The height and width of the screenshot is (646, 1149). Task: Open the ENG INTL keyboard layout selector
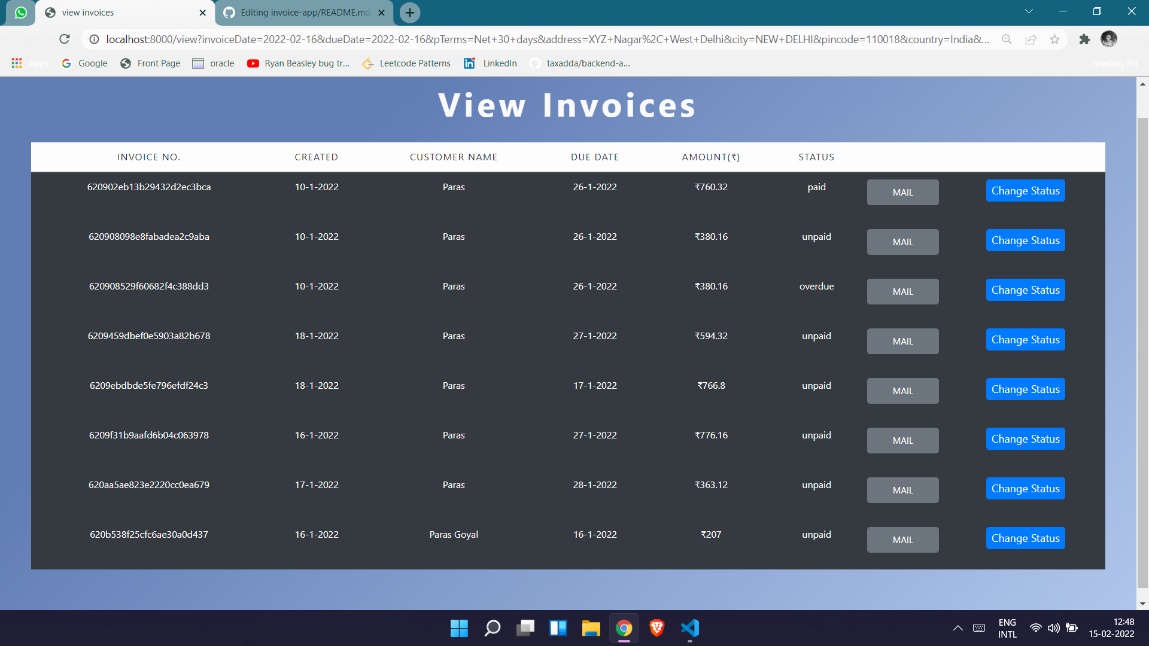tap(1007, 628)
